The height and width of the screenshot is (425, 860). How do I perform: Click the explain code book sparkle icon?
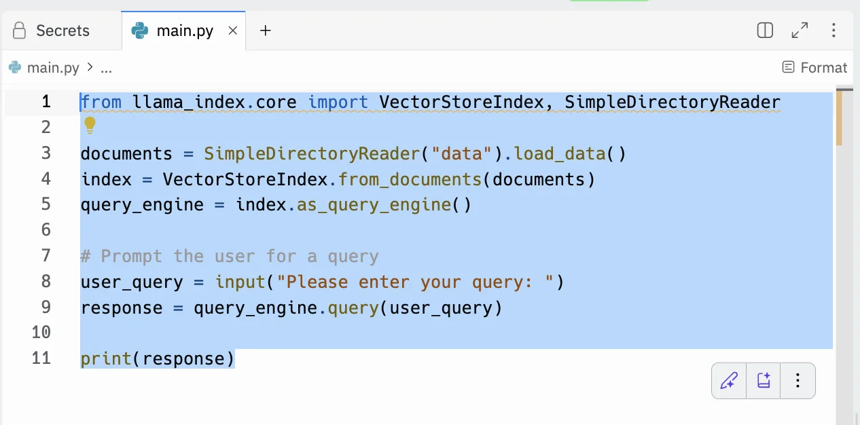pos(764,380)
